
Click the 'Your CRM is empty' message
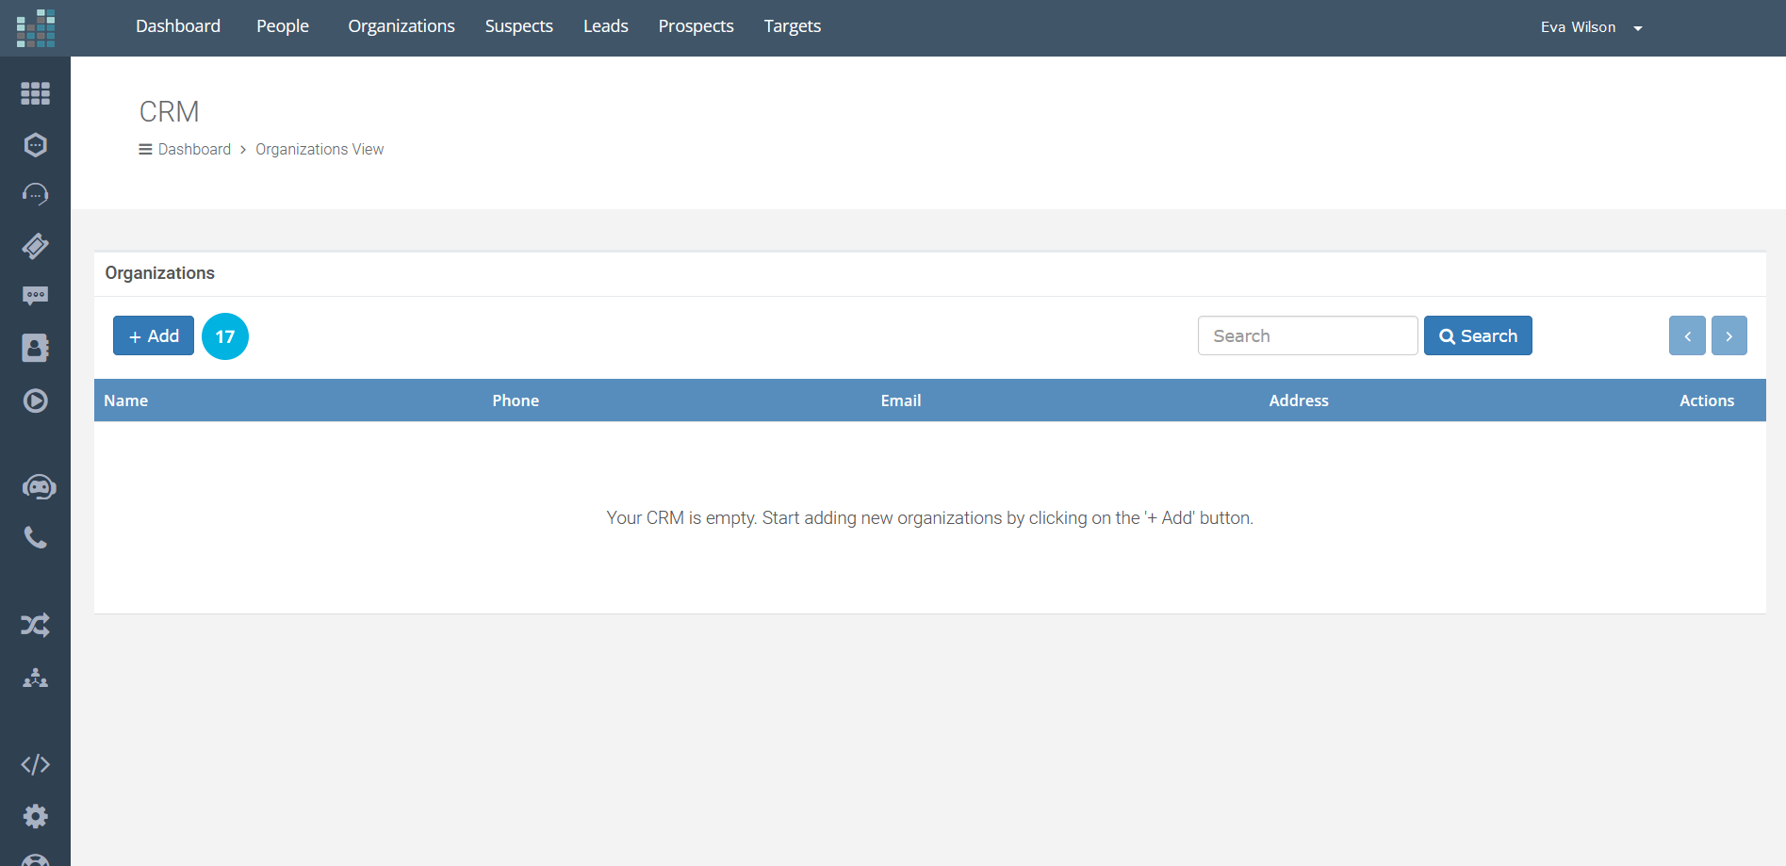click(x=930, y=518)
